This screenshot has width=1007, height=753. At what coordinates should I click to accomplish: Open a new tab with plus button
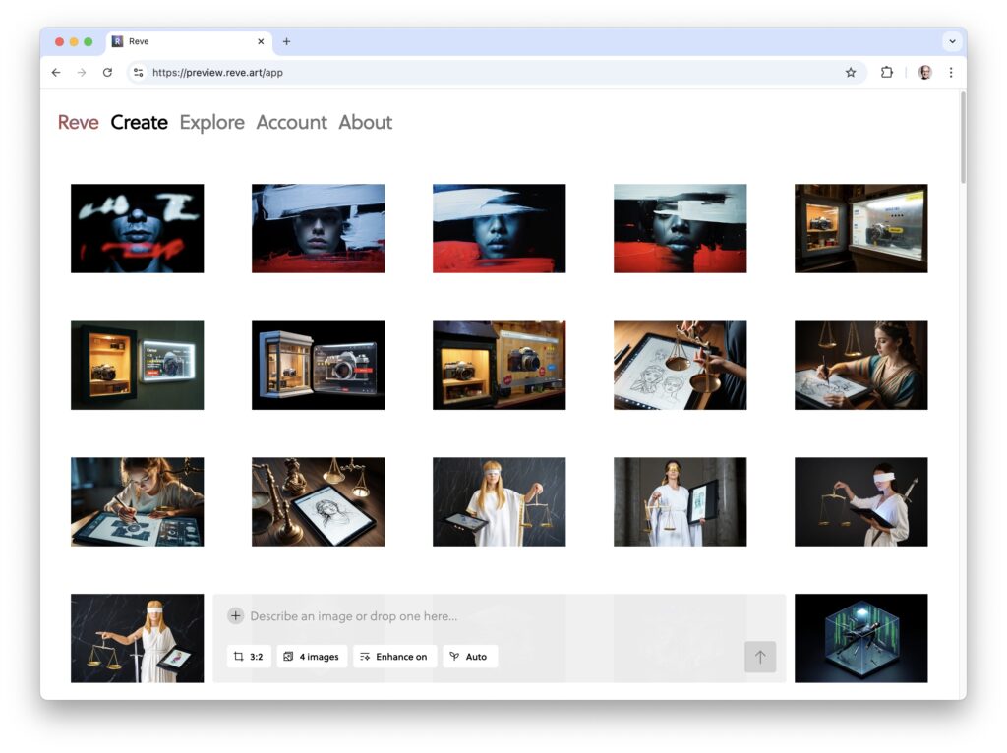[x=286, y=41]
